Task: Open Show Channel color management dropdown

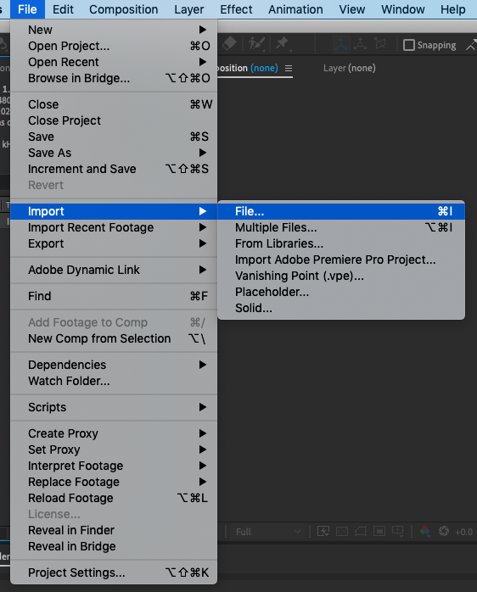Action: click(x=425, y=531)
